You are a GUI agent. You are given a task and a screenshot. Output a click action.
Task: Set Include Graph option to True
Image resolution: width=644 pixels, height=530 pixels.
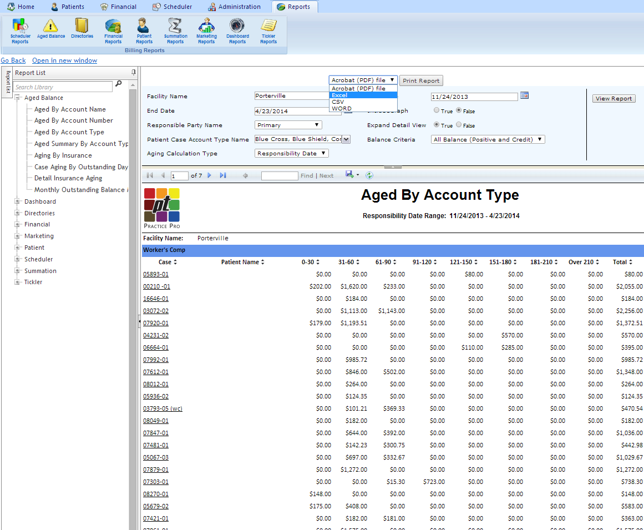(437, 110)
